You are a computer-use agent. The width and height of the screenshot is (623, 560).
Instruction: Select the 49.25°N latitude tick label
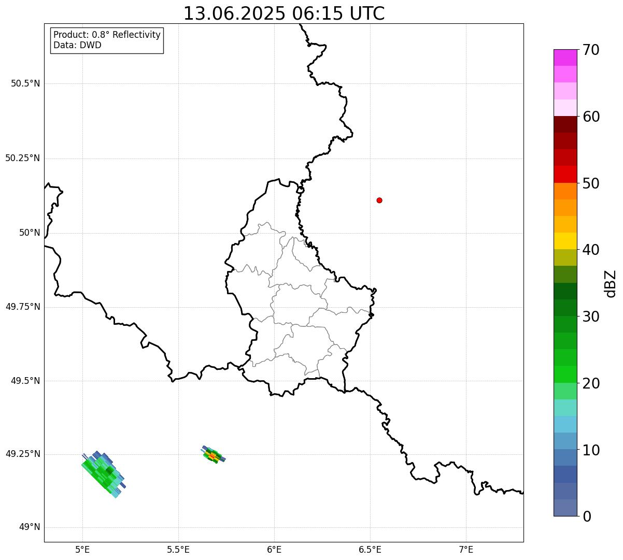pyautogui.click(x=22, y=454)
